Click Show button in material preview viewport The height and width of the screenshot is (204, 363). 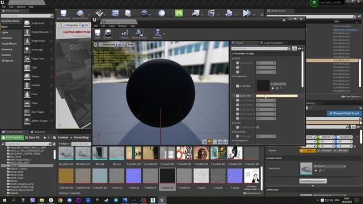coord(130,44)
